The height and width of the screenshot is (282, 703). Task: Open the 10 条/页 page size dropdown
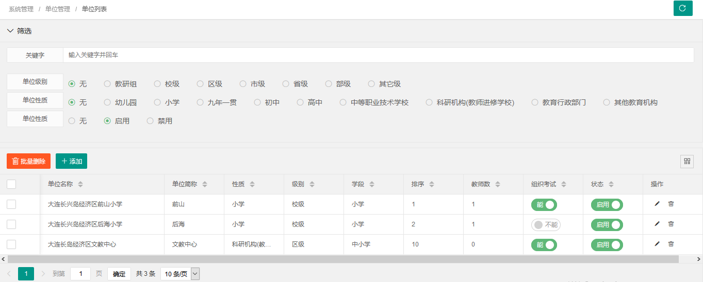(x=179, y=274)
